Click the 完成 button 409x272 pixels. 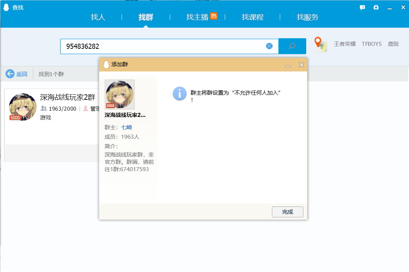click(288, 212)
